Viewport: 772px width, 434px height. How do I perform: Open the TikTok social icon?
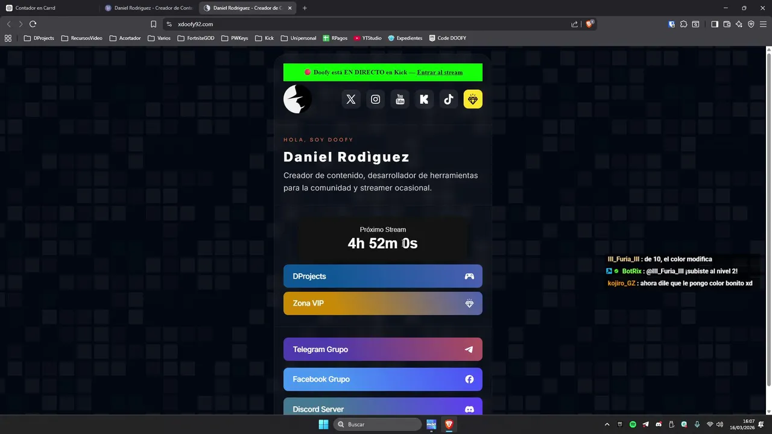(449, 99)
